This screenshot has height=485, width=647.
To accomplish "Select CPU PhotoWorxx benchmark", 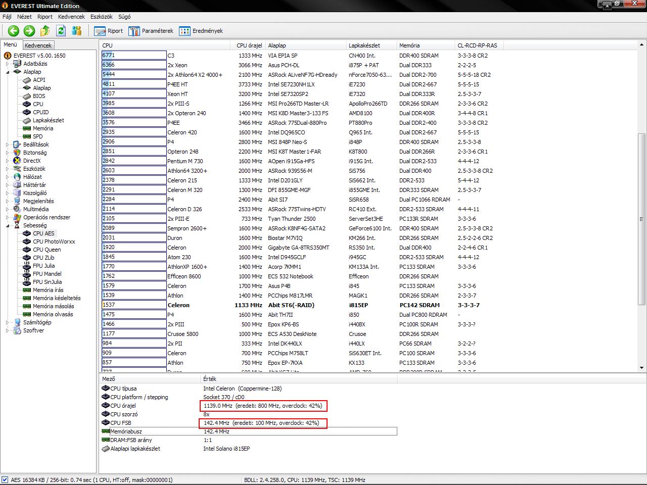I will [49, 241].
